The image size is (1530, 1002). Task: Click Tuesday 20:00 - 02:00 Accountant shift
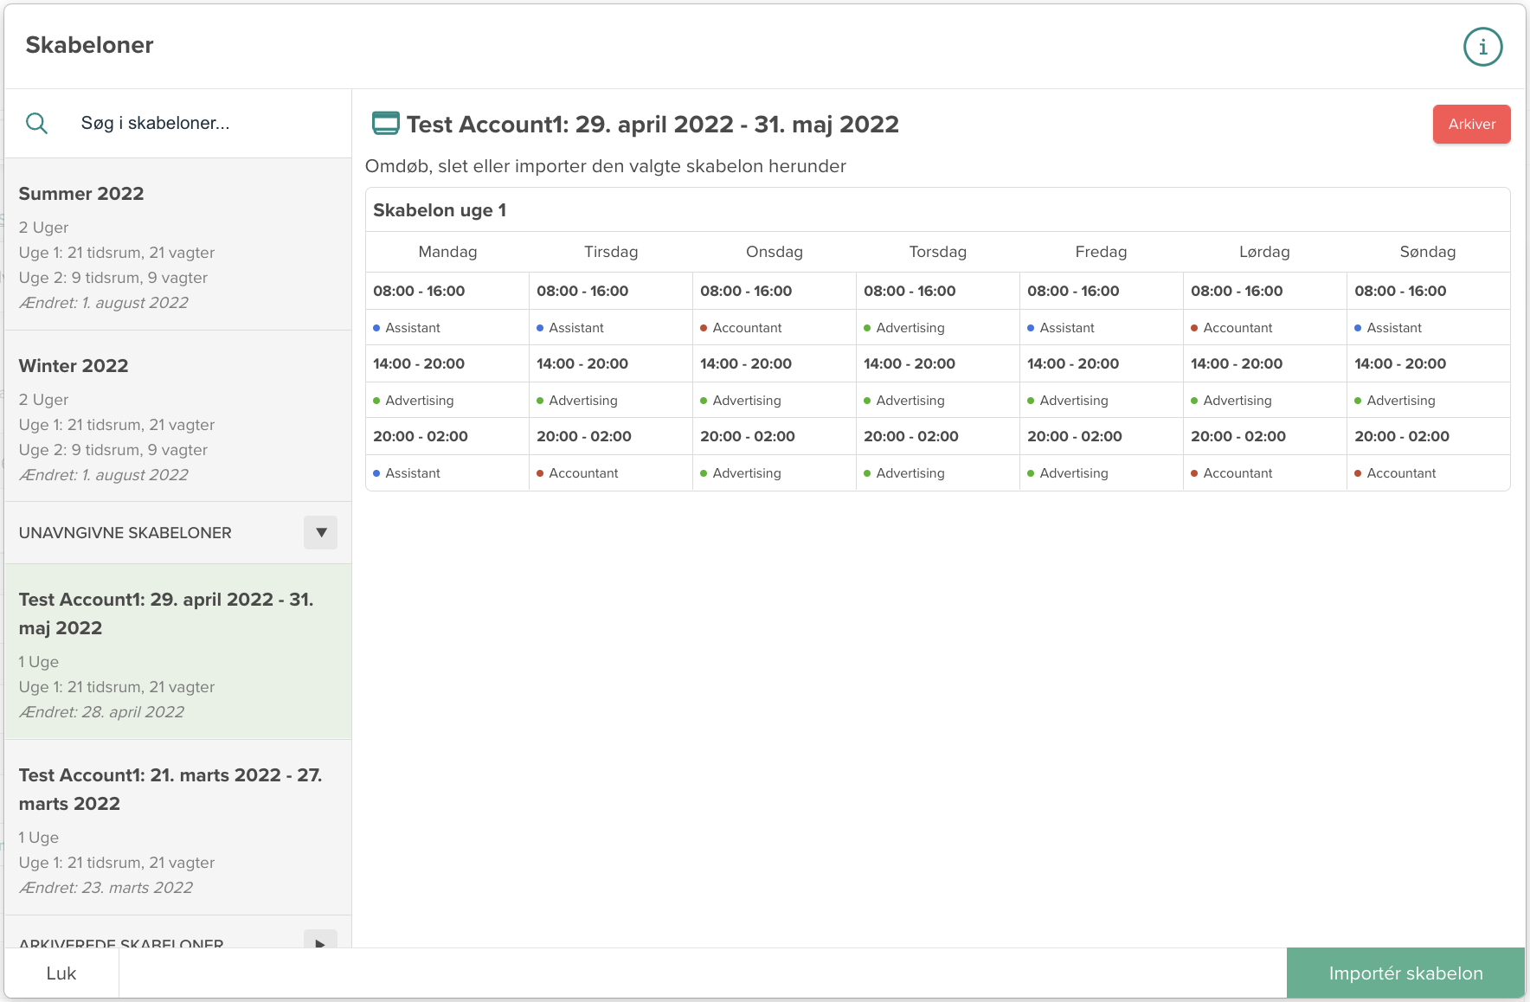583,473
